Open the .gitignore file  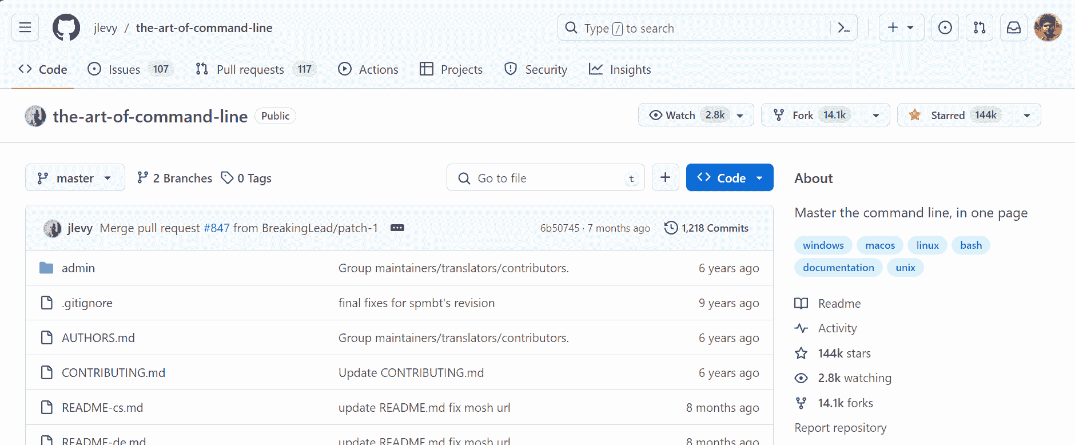click(87, 303)
